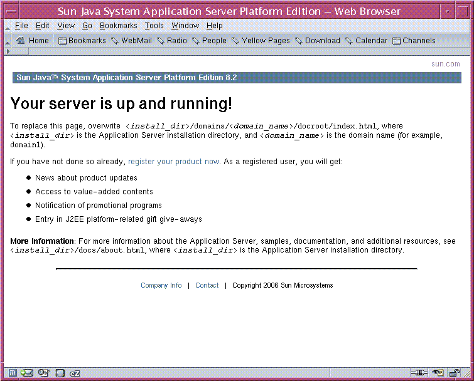Minimize the Web Browser window
This screenshot has height=381, width=474.
pos(448,11)
